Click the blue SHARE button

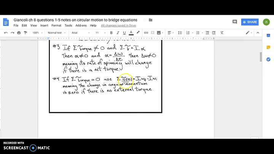point(250,22)
